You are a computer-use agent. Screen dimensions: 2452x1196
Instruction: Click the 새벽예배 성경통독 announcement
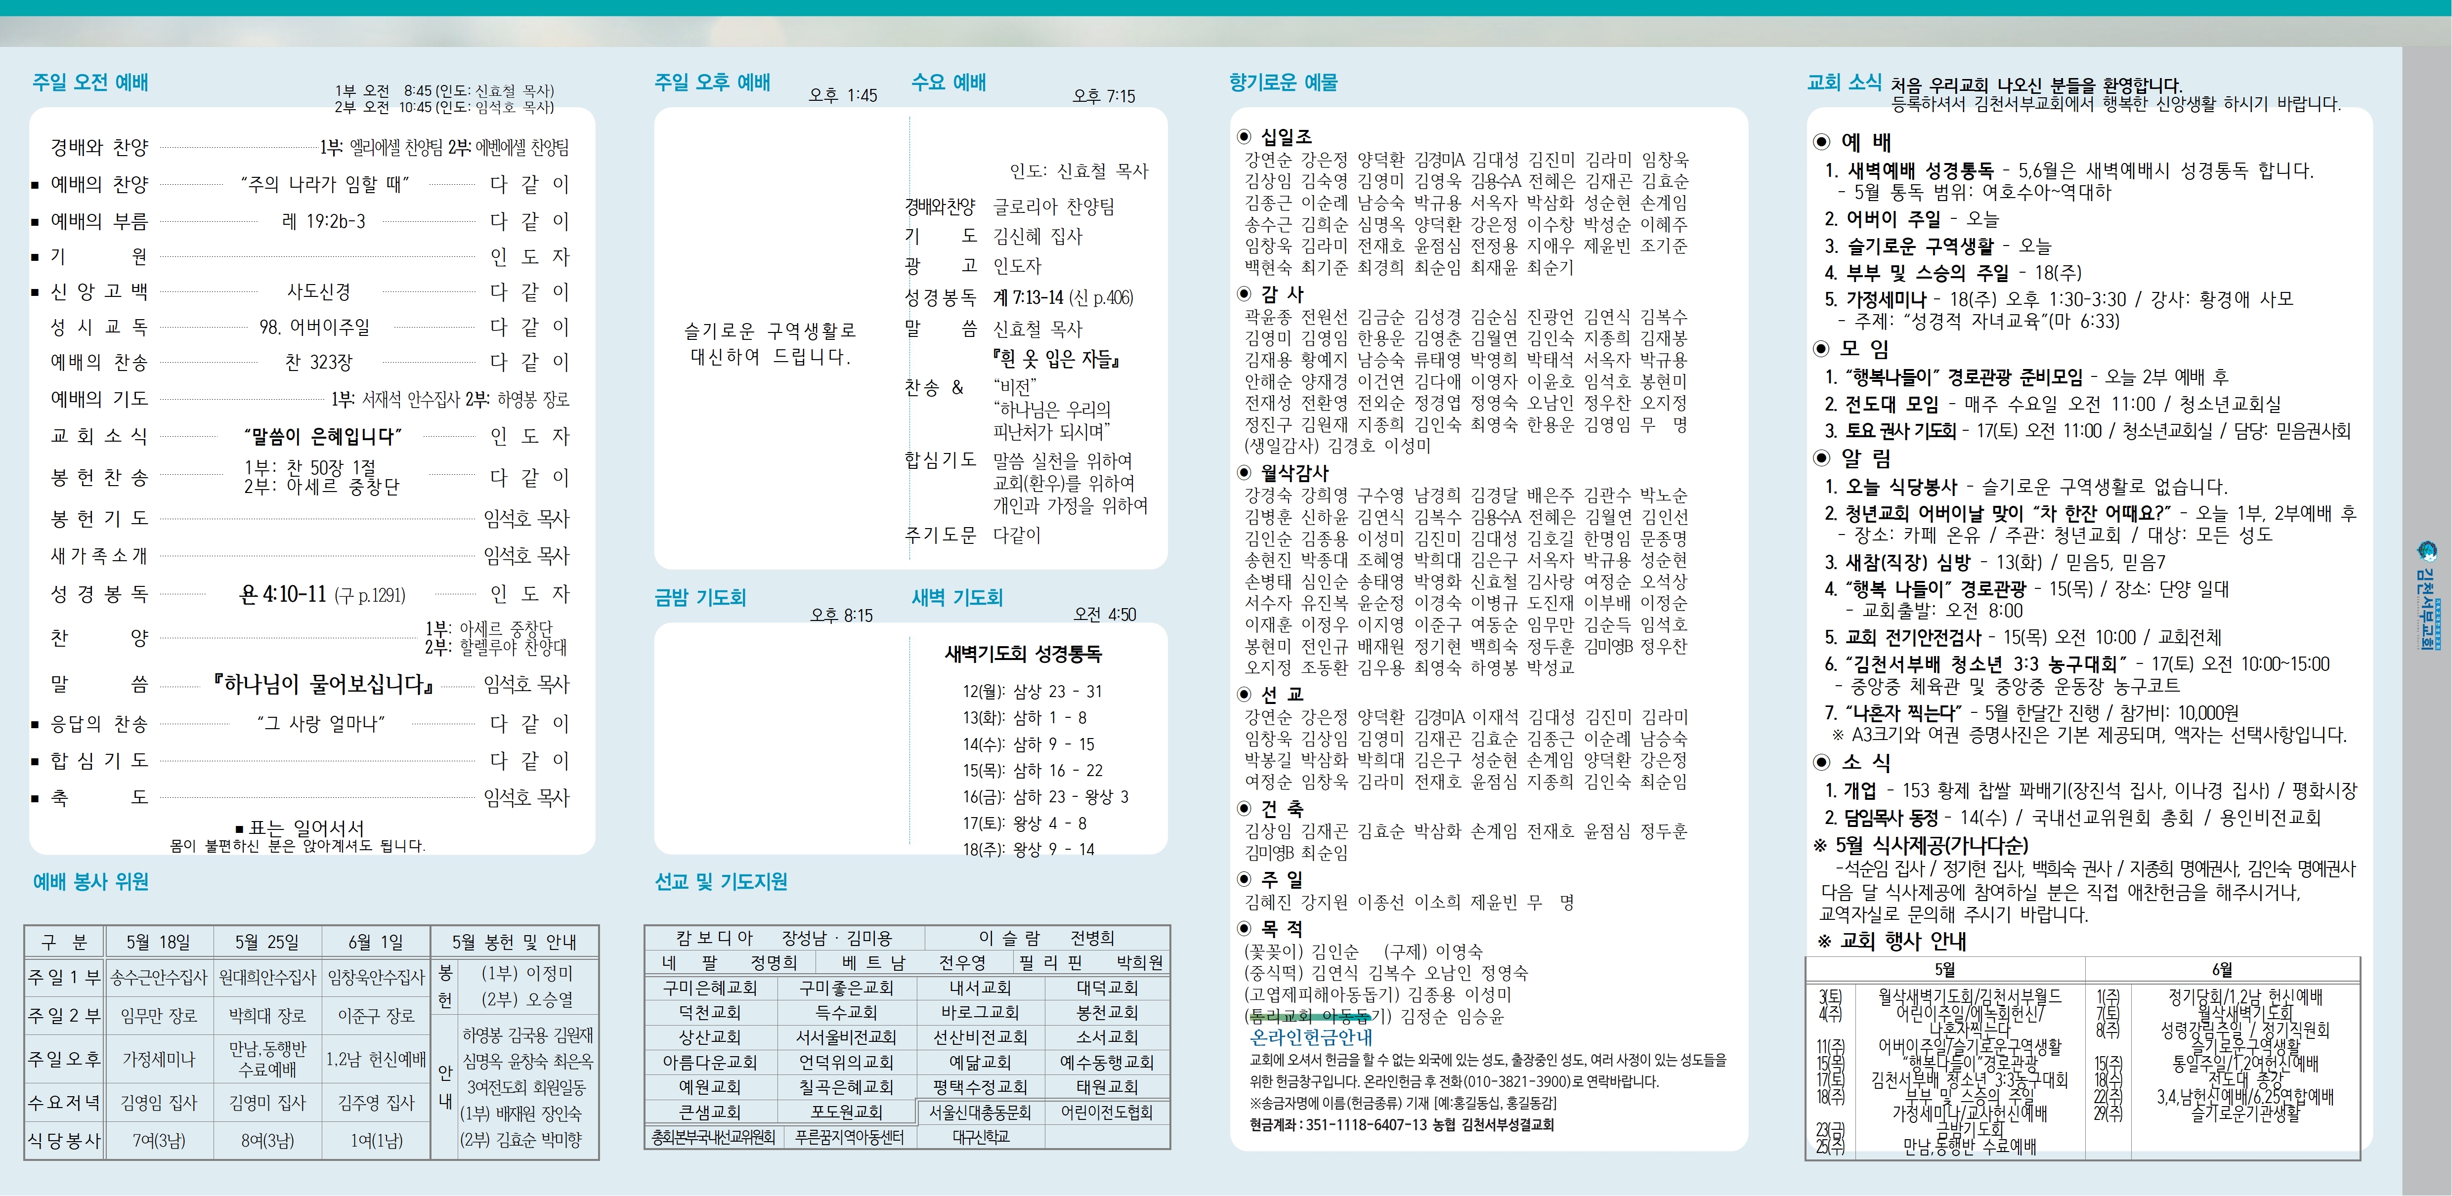click(2068, 171)
